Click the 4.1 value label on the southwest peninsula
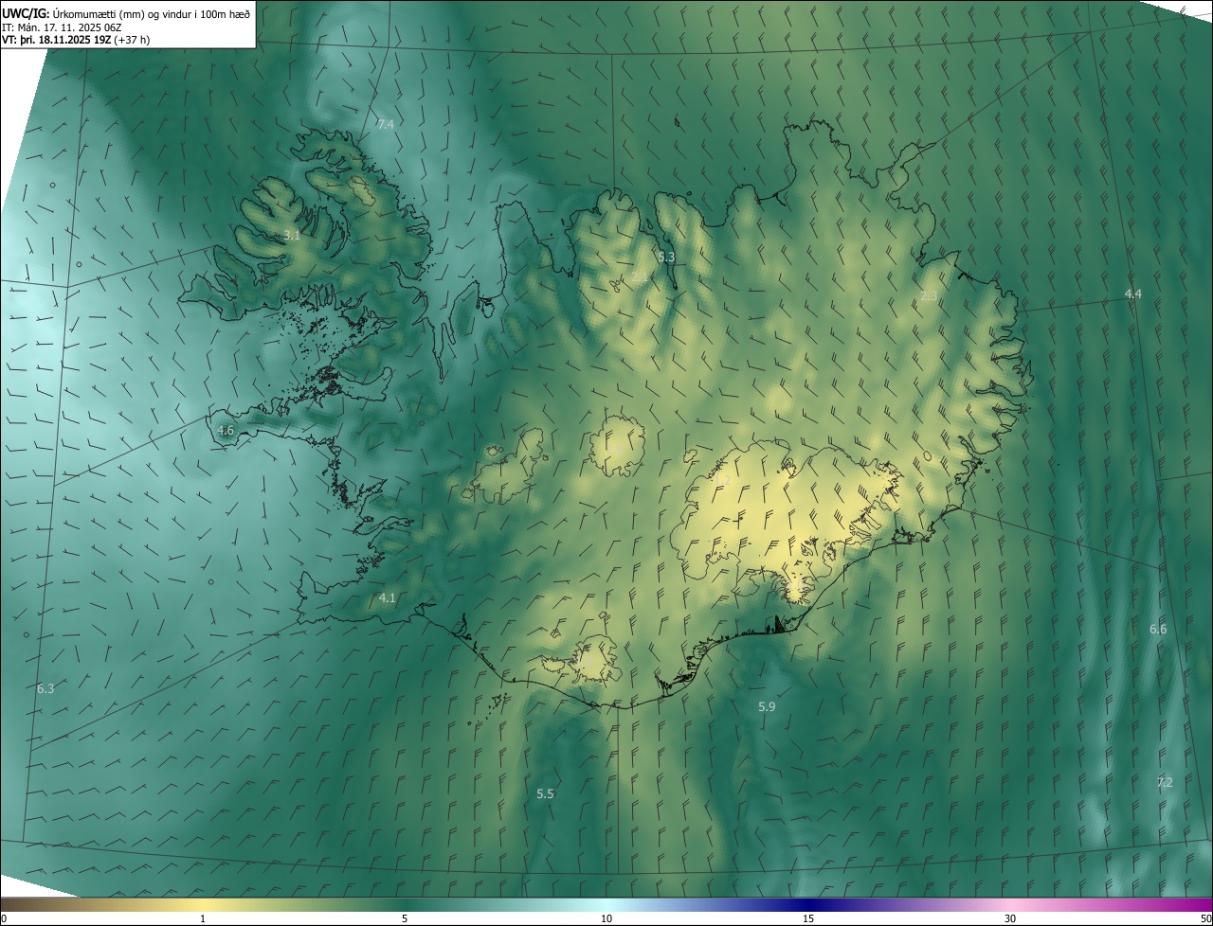Viewport: 1213px width, 926px height. pos(387,597)
